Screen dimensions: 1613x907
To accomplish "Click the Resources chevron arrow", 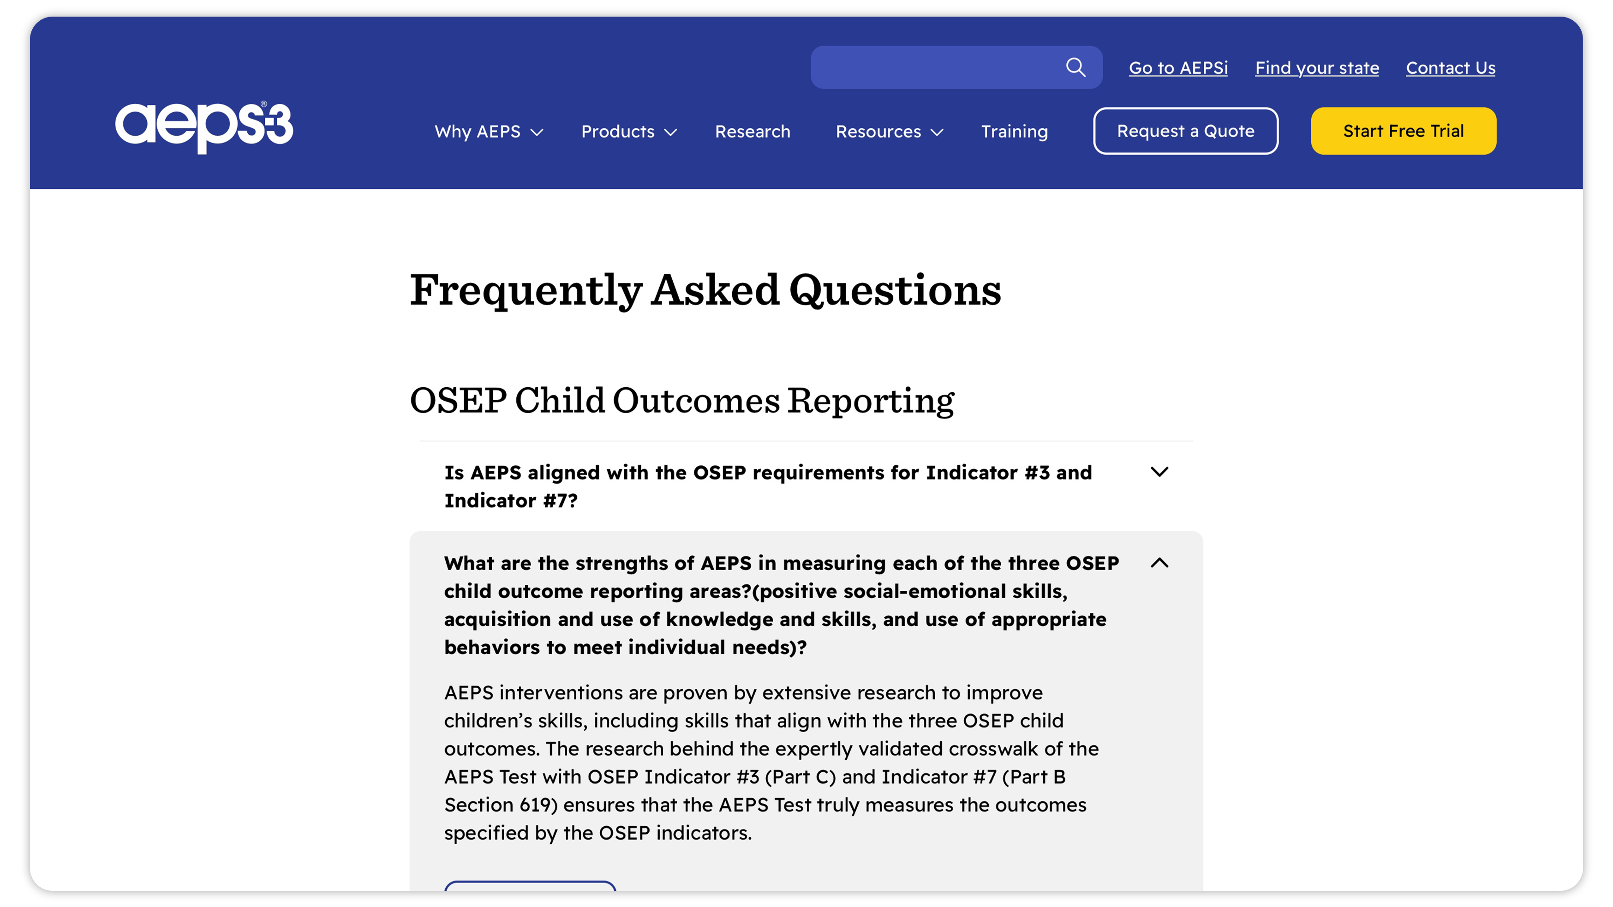I will (937, 132).
